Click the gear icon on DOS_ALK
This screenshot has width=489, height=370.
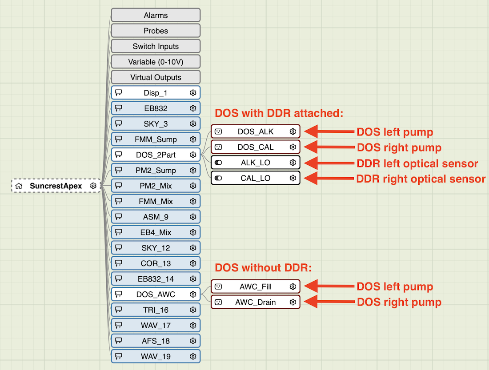[x=293, y=131]
